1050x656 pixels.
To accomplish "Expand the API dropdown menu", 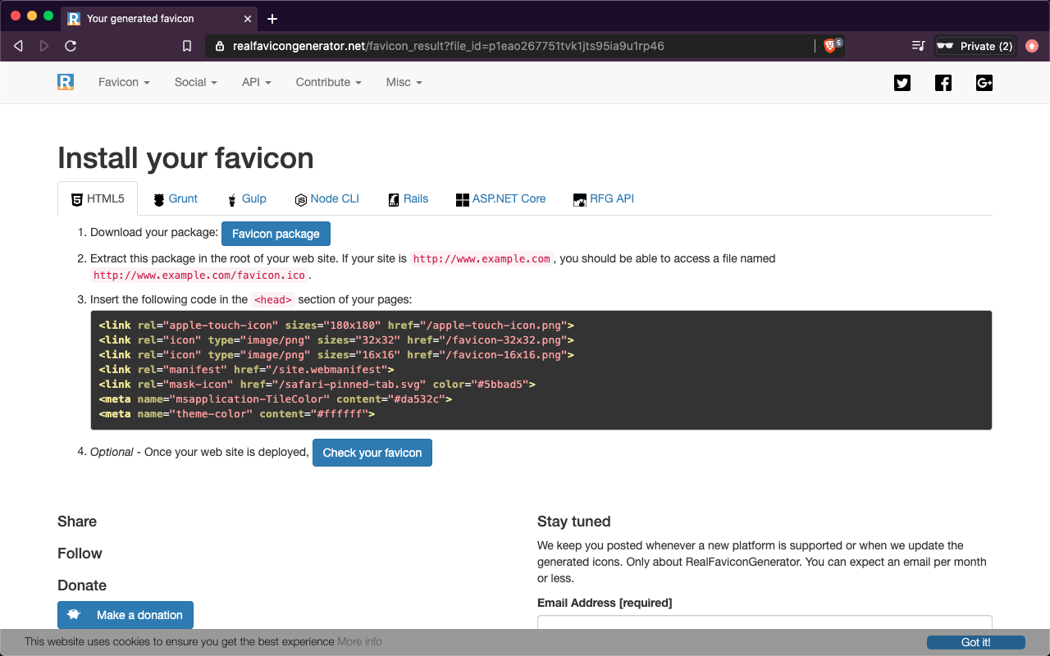I will [x=257, y=82].
